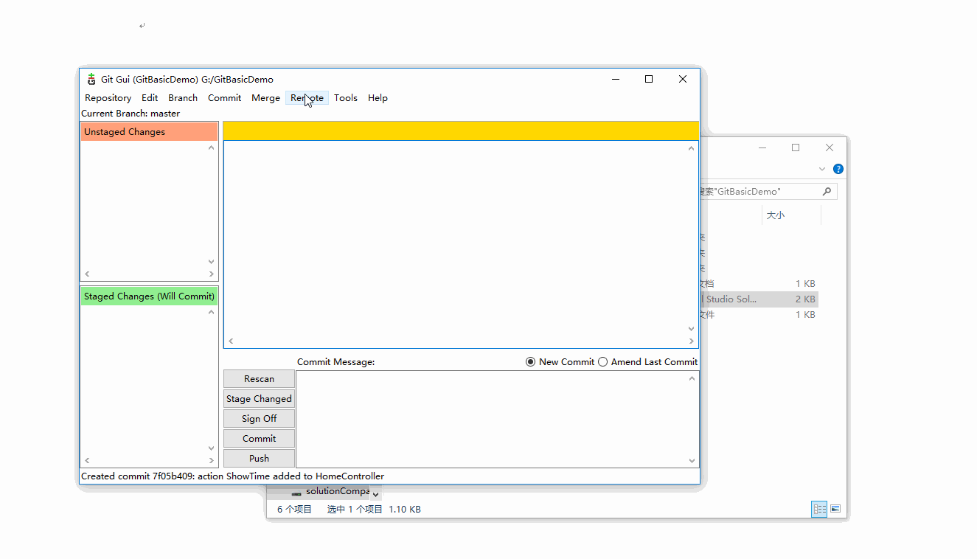Image resolution: width=977 pixels, height=559 pixels.
Task: Open the Remote menu
Action: pos(306,97)
